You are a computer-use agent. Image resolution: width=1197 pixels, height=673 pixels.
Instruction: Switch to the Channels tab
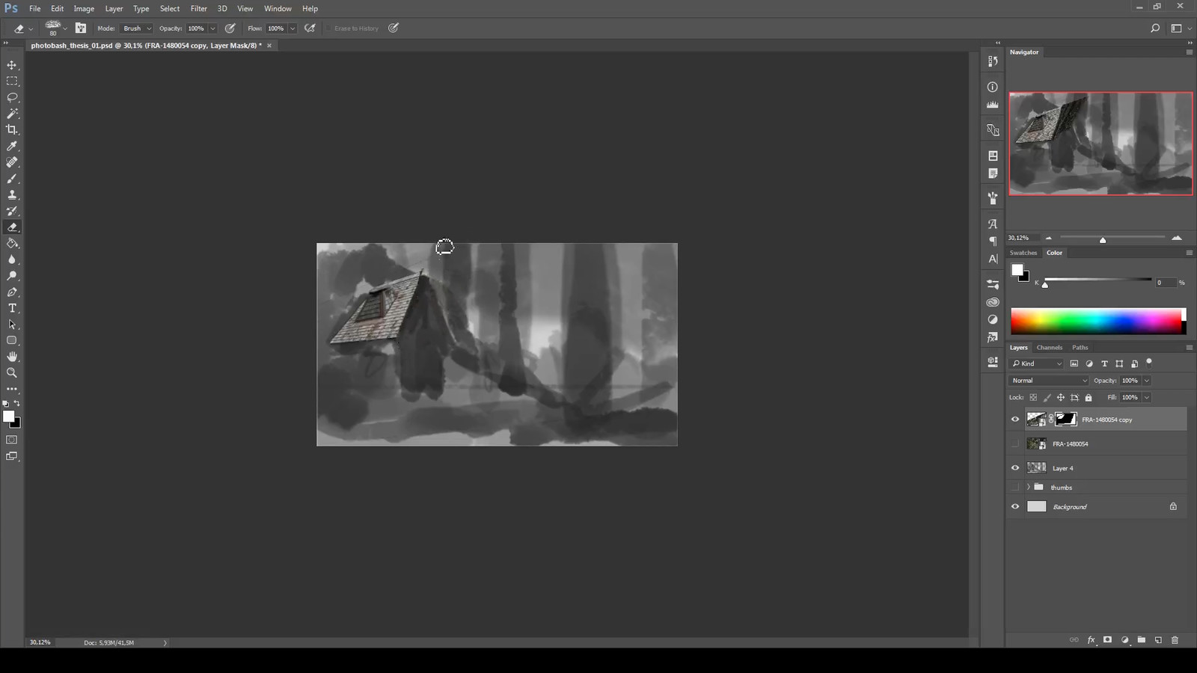1049,348
